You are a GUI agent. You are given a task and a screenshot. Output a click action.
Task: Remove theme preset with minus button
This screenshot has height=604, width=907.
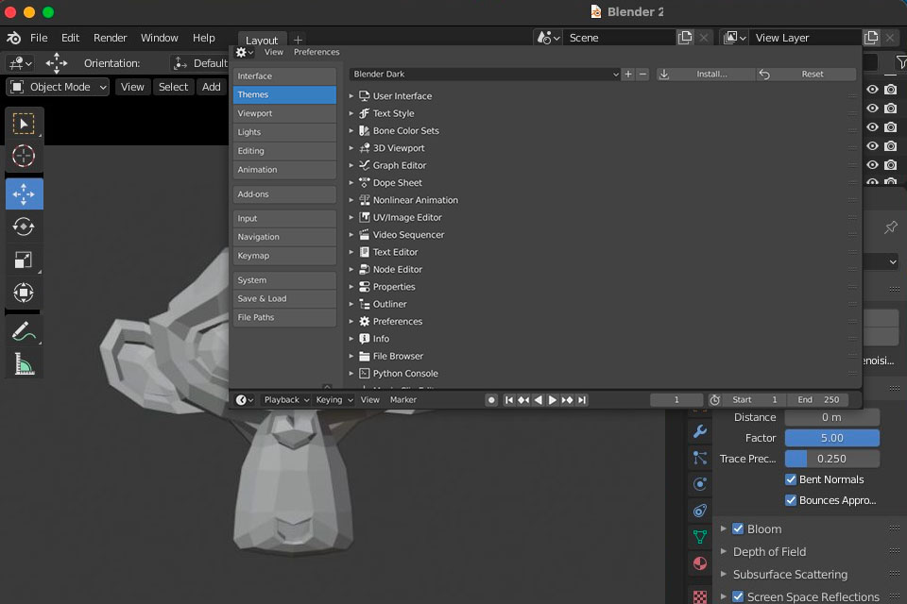click(642, 74)
